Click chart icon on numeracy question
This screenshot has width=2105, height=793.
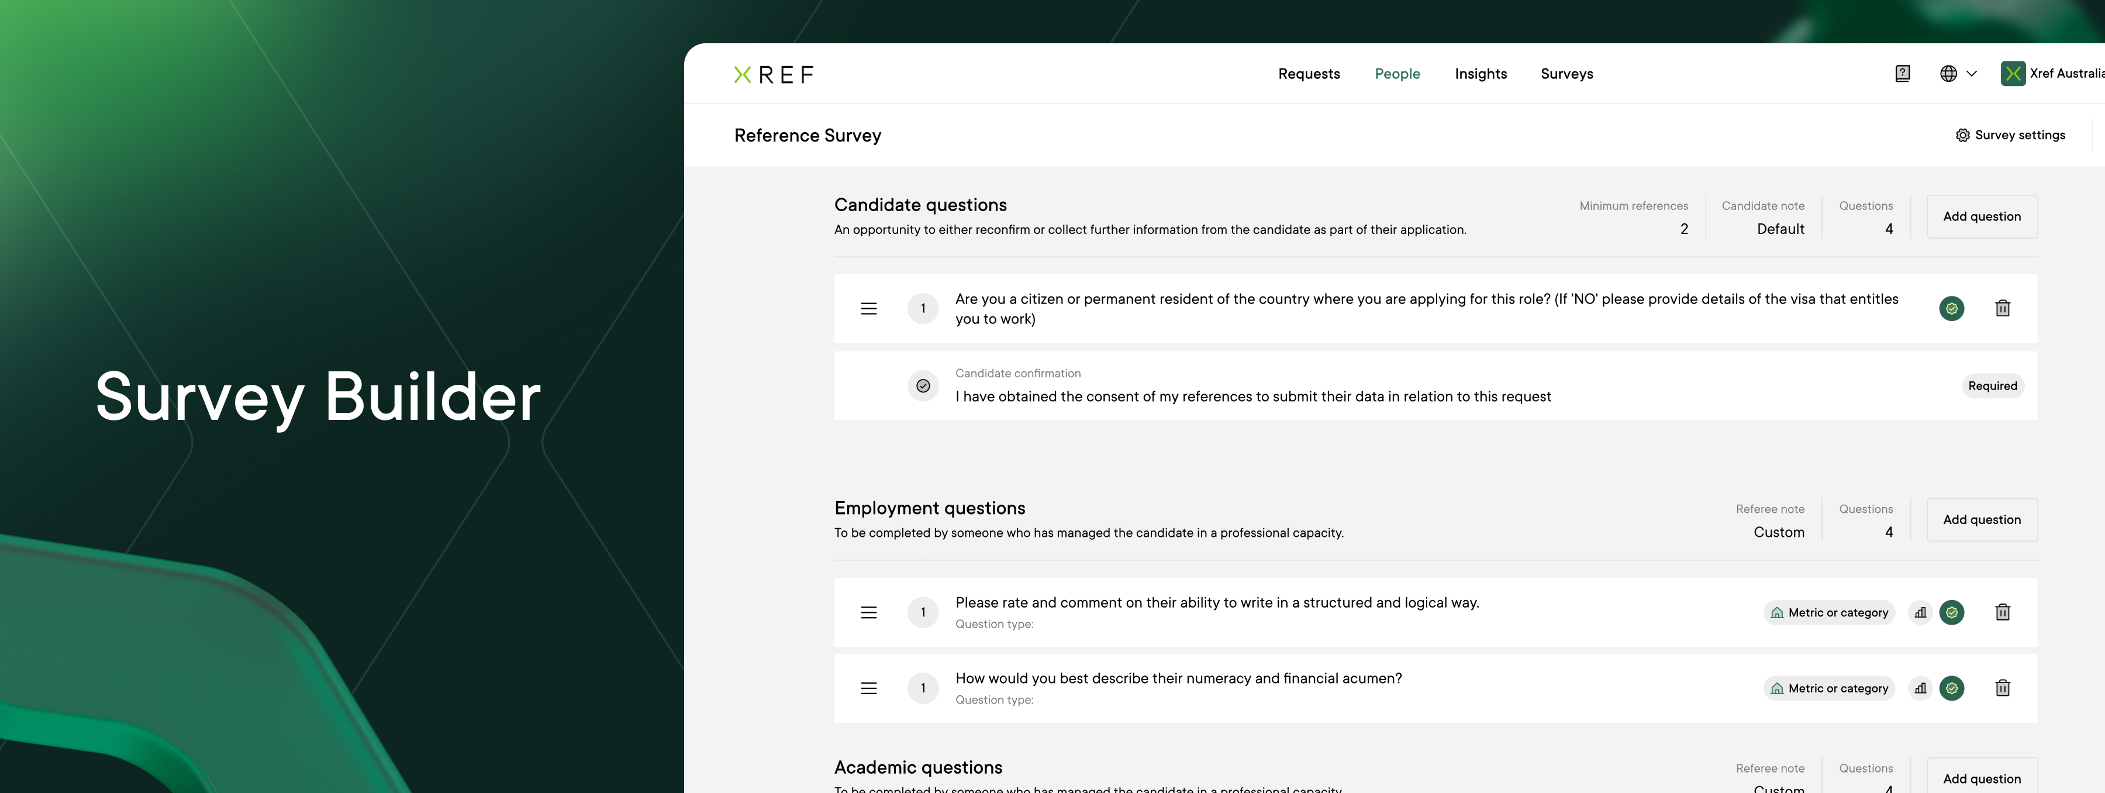tap(1920, 688)
